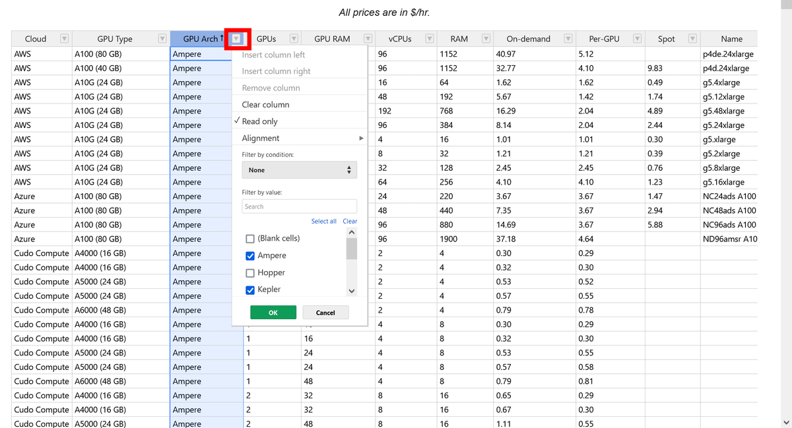792x428 pixels.
Task: Select the NC24ads A100 name cell
Action: pyautogui.click(x=729, y=197)
